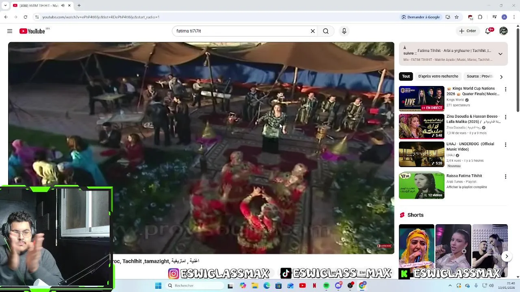The width and height of the screenshot is (520, 292).
Task: Open the Chrome three-dot menu
Action: [514, 17]
